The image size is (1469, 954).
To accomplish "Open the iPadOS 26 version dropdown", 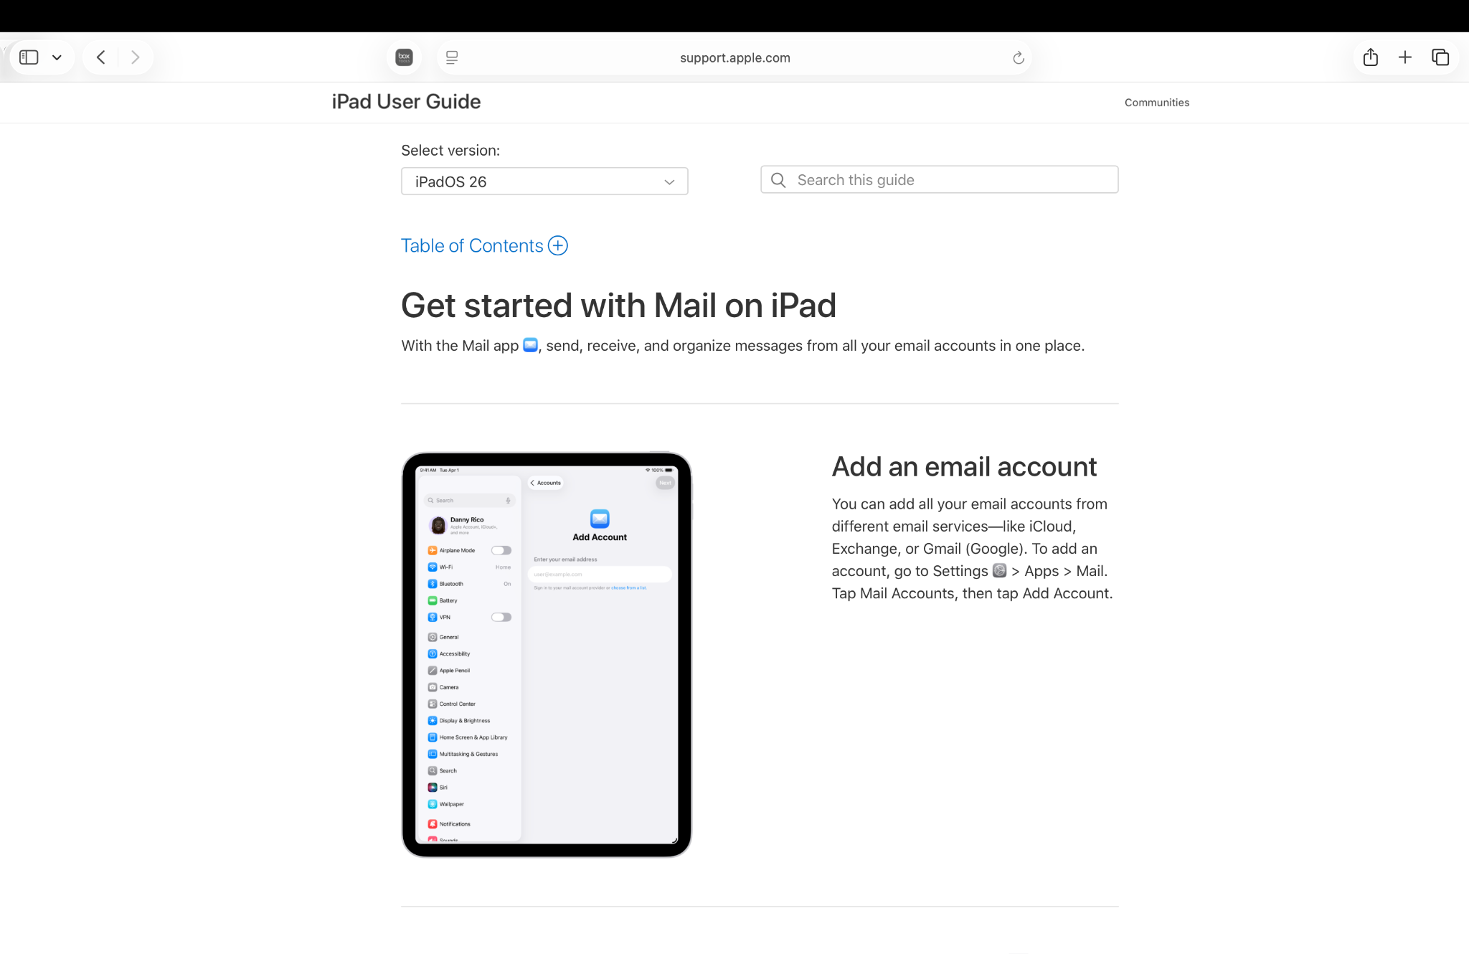I will 544,181.
